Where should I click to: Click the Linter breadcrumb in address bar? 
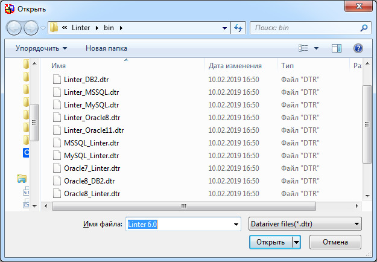click(81, 28)
